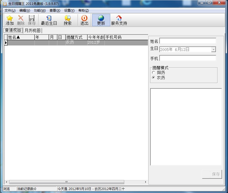
Task: Click the 退出 exit icon
Action: tap(84, 18)
